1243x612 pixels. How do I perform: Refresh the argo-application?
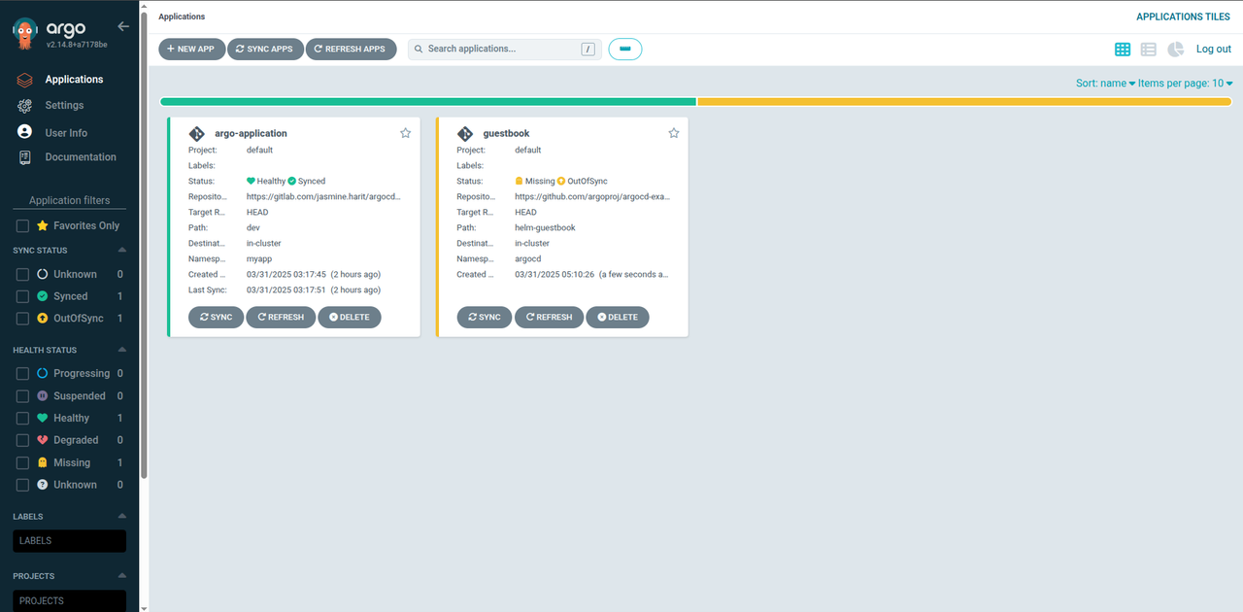coord(281,317)
